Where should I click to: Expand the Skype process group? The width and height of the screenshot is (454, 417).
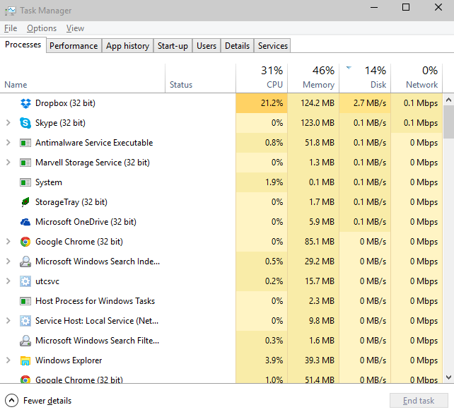tap(8, 123)
